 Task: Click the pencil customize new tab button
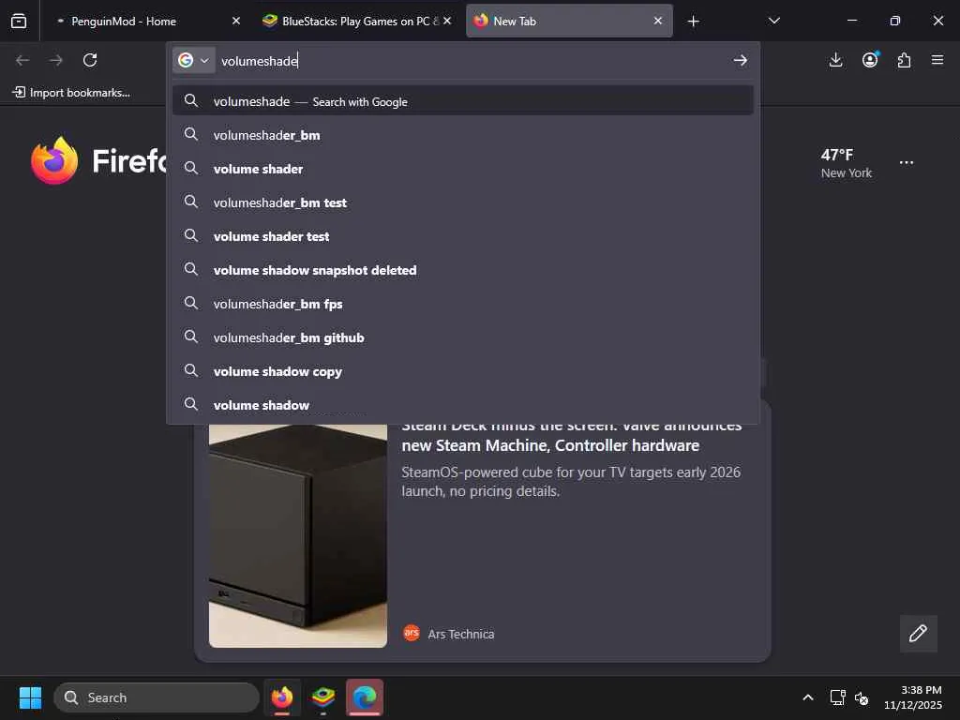pyautogui.click(x=918, y=634)
